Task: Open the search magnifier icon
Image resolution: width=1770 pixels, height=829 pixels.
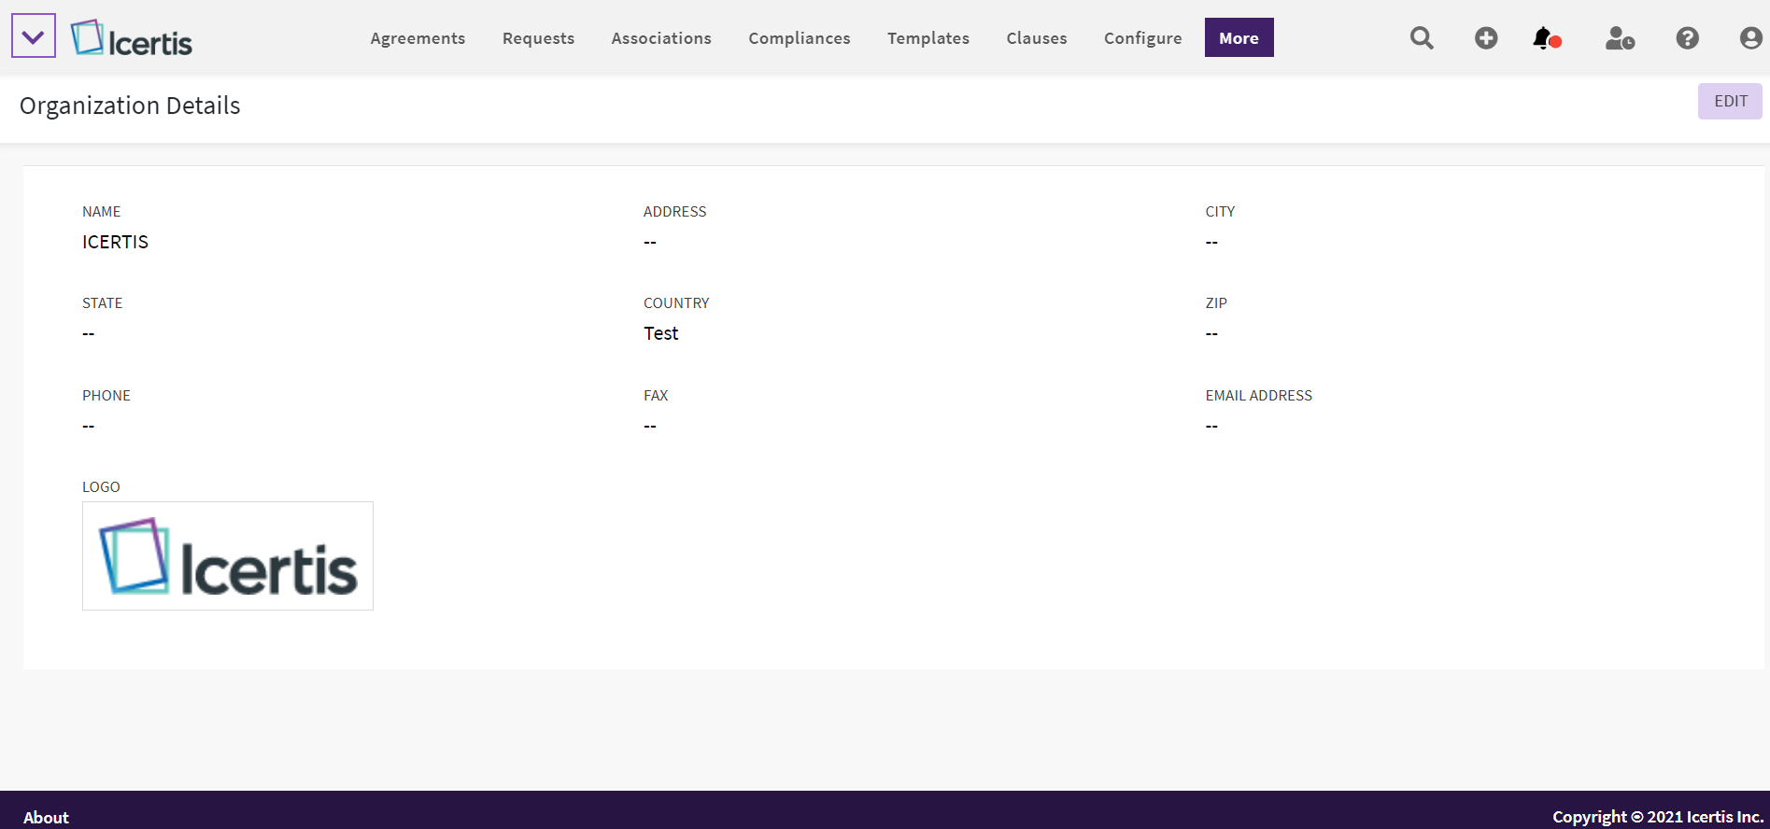Action: [1422, 38]
